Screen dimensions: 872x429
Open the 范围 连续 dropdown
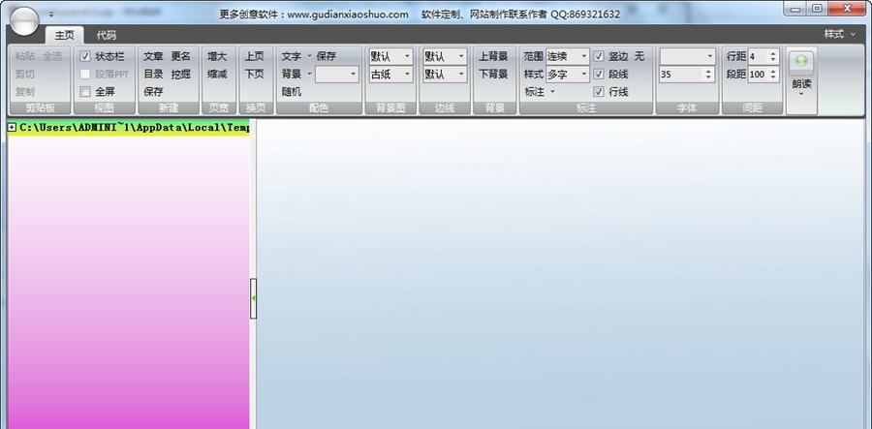click(567, 56)
